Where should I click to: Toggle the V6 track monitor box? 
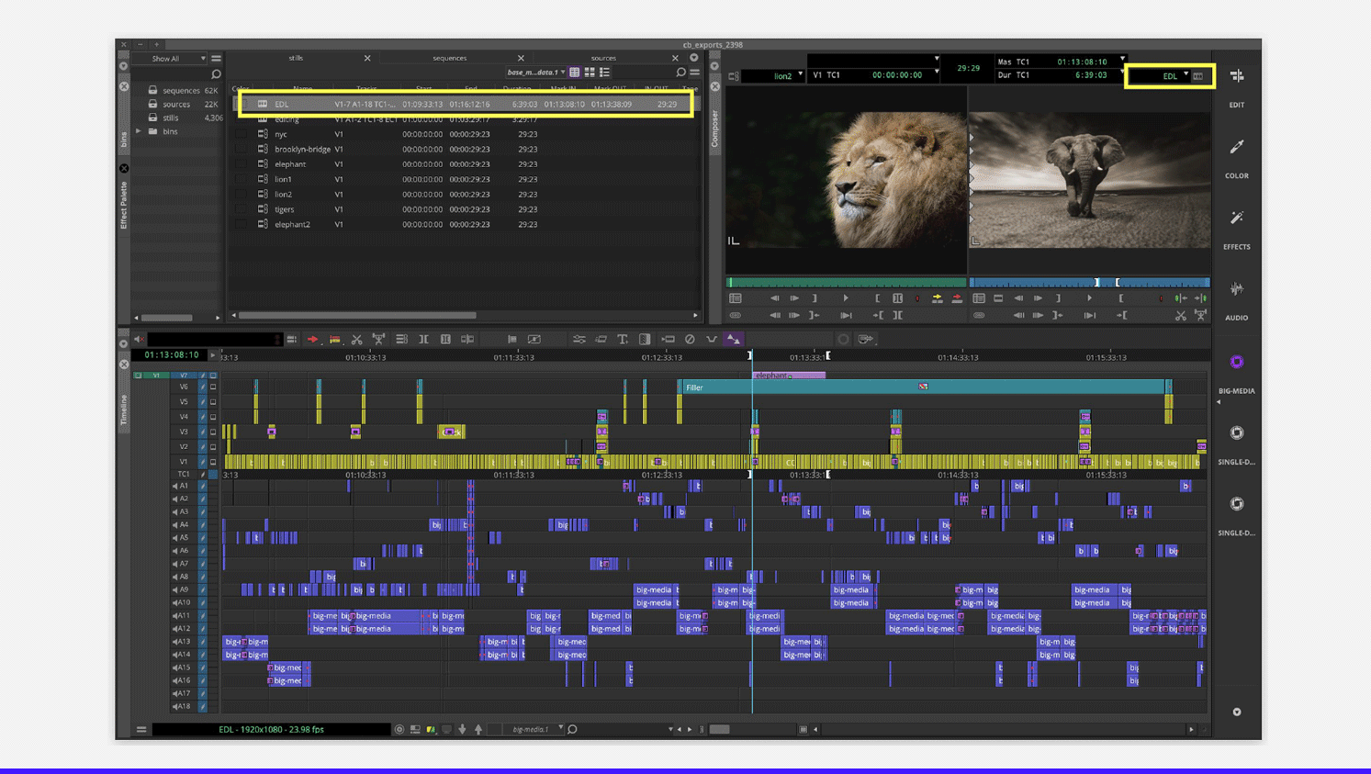point(213,387)
